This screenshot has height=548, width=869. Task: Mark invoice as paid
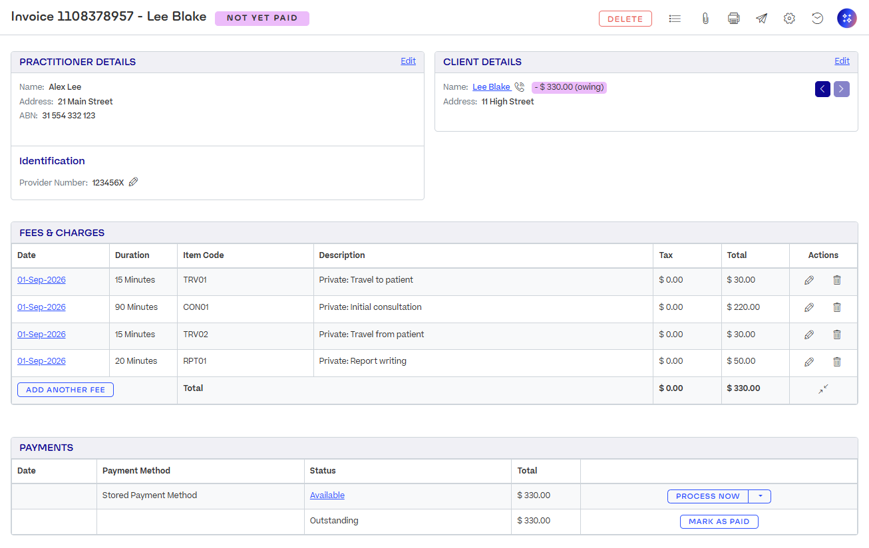719,521
